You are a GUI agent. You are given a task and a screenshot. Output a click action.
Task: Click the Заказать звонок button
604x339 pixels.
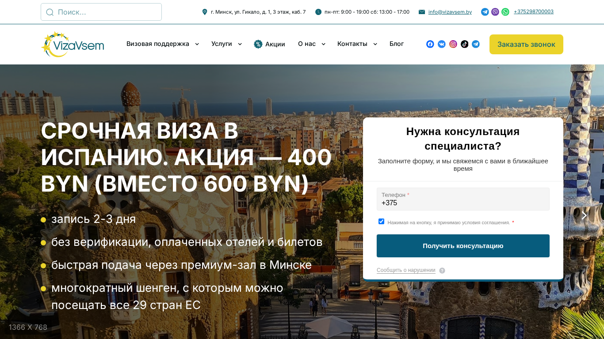526,45
